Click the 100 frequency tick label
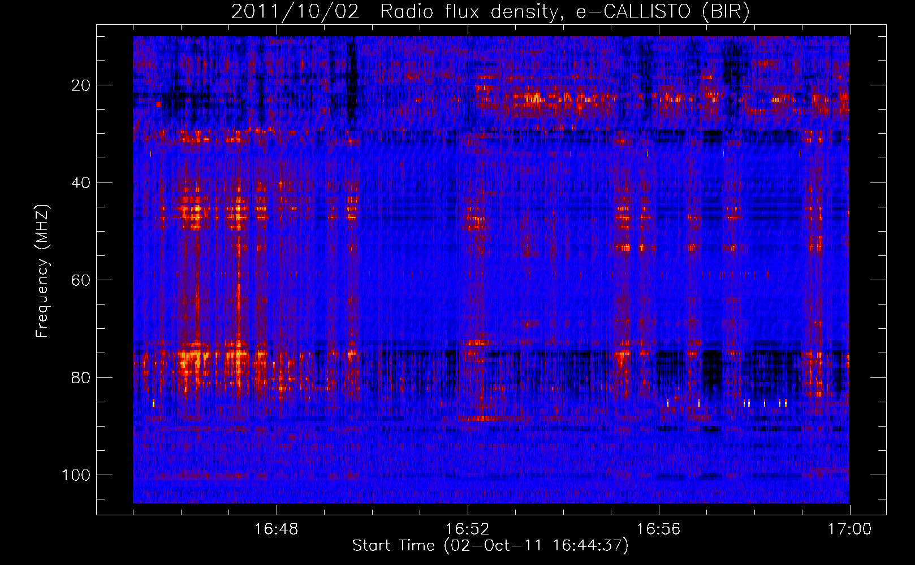 point(76,475)
